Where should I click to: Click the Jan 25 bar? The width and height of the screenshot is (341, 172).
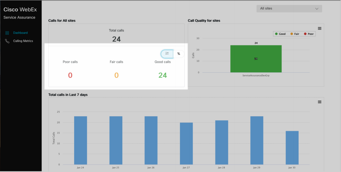(116, 140)
